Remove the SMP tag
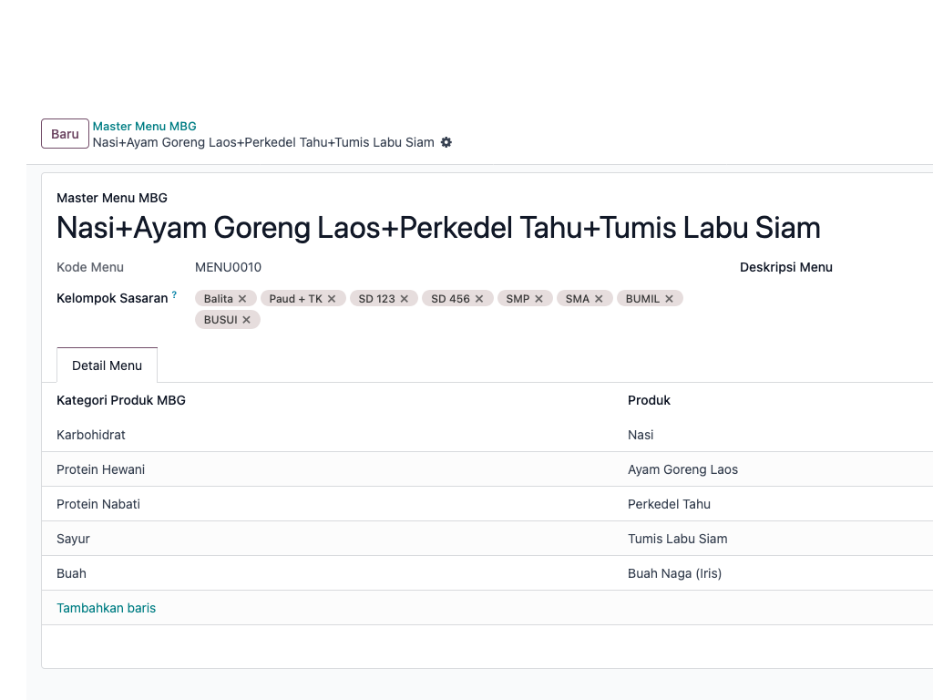The height and width of the screenshot is (700, 933). 538,299
